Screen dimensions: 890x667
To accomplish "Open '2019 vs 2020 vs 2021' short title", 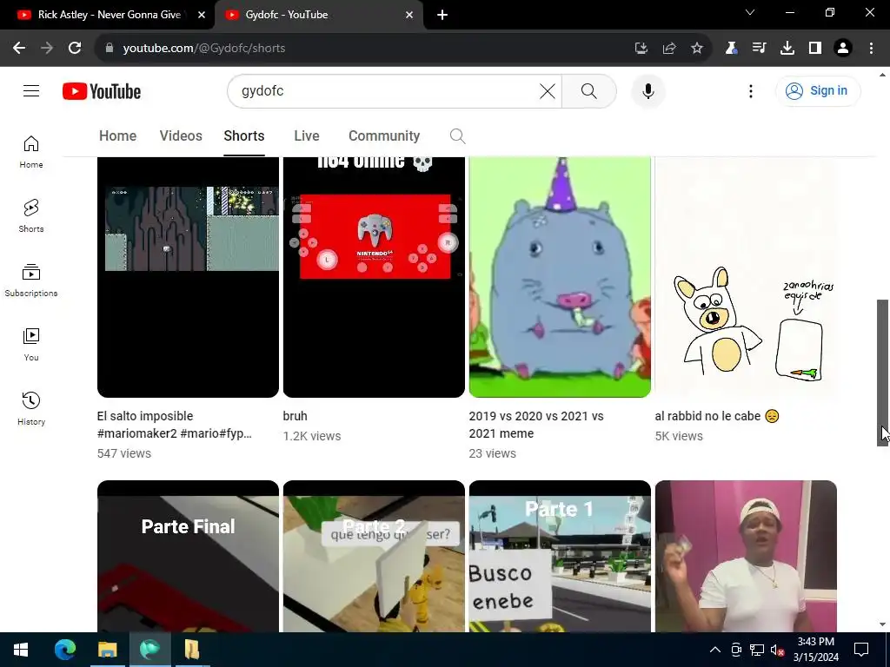I will click(536, 424).
